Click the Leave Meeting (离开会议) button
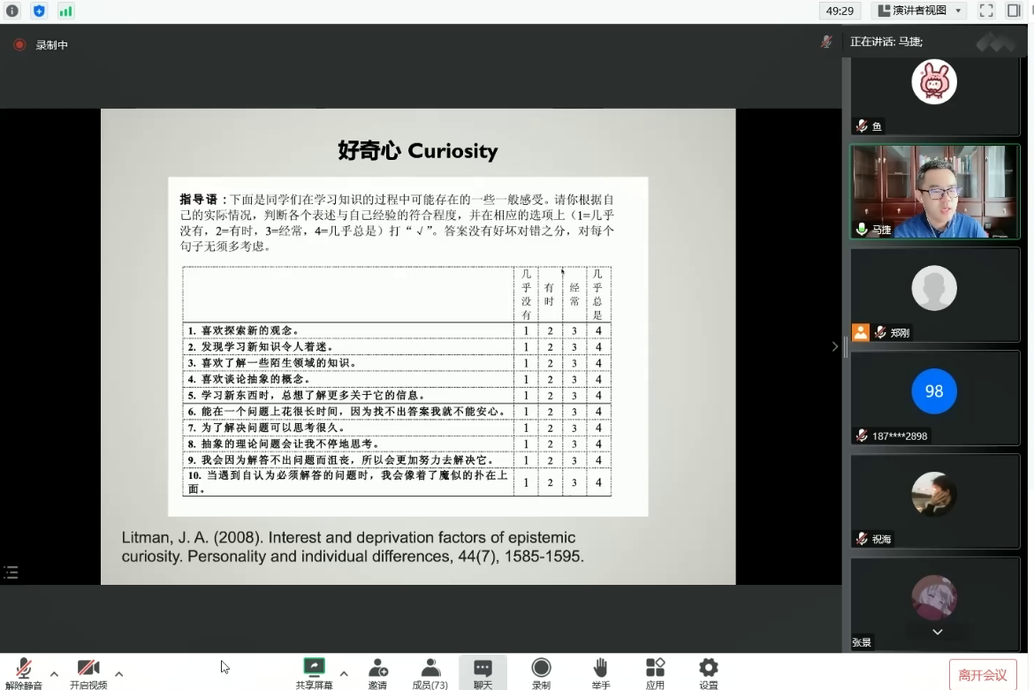This screenshot has height=690, width=1034. (x=982, y=675)
